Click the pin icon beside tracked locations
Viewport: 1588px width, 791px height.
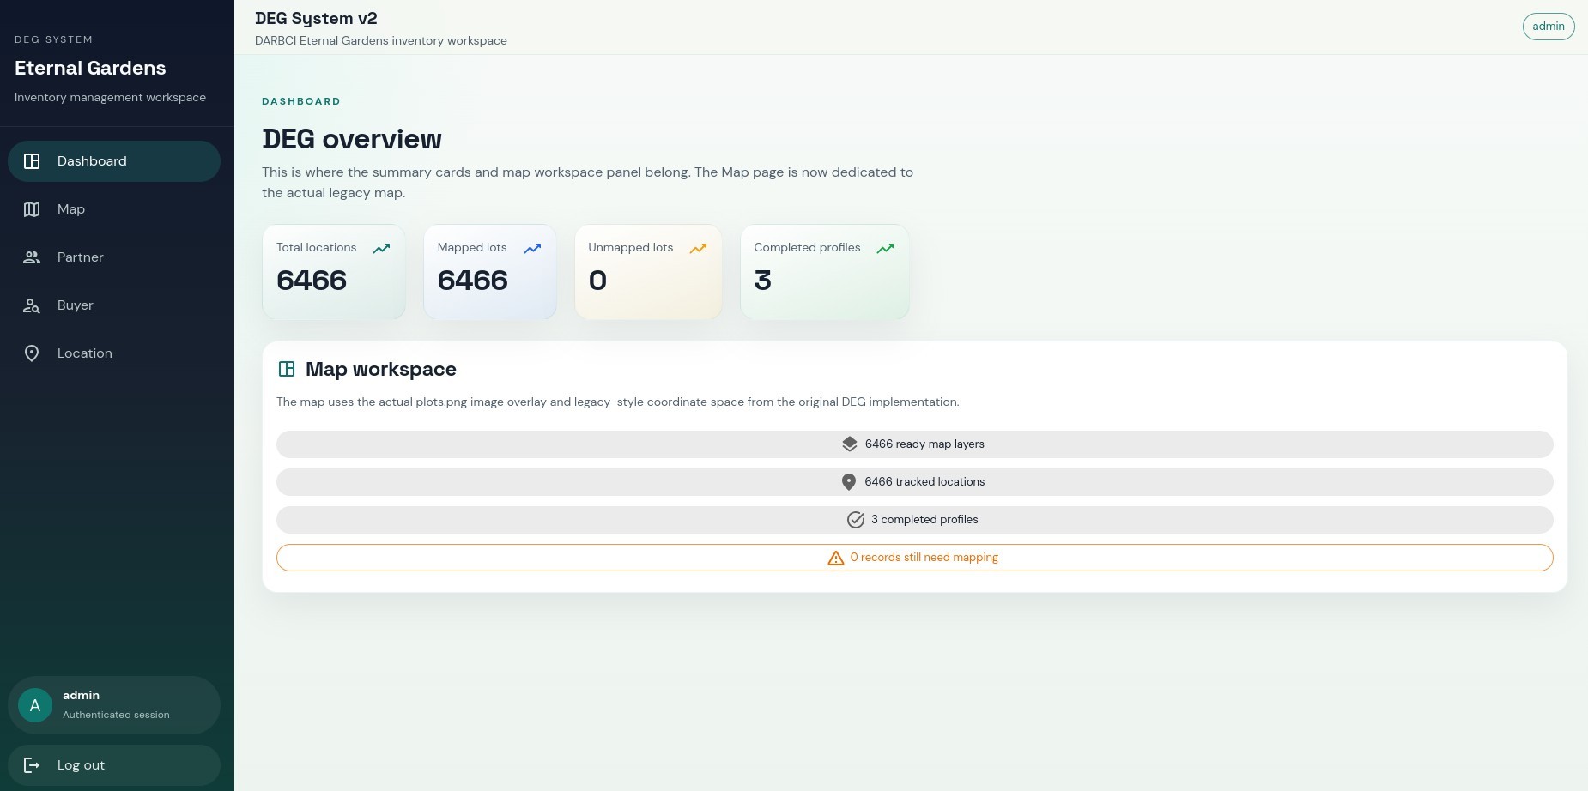click(849, 482)
